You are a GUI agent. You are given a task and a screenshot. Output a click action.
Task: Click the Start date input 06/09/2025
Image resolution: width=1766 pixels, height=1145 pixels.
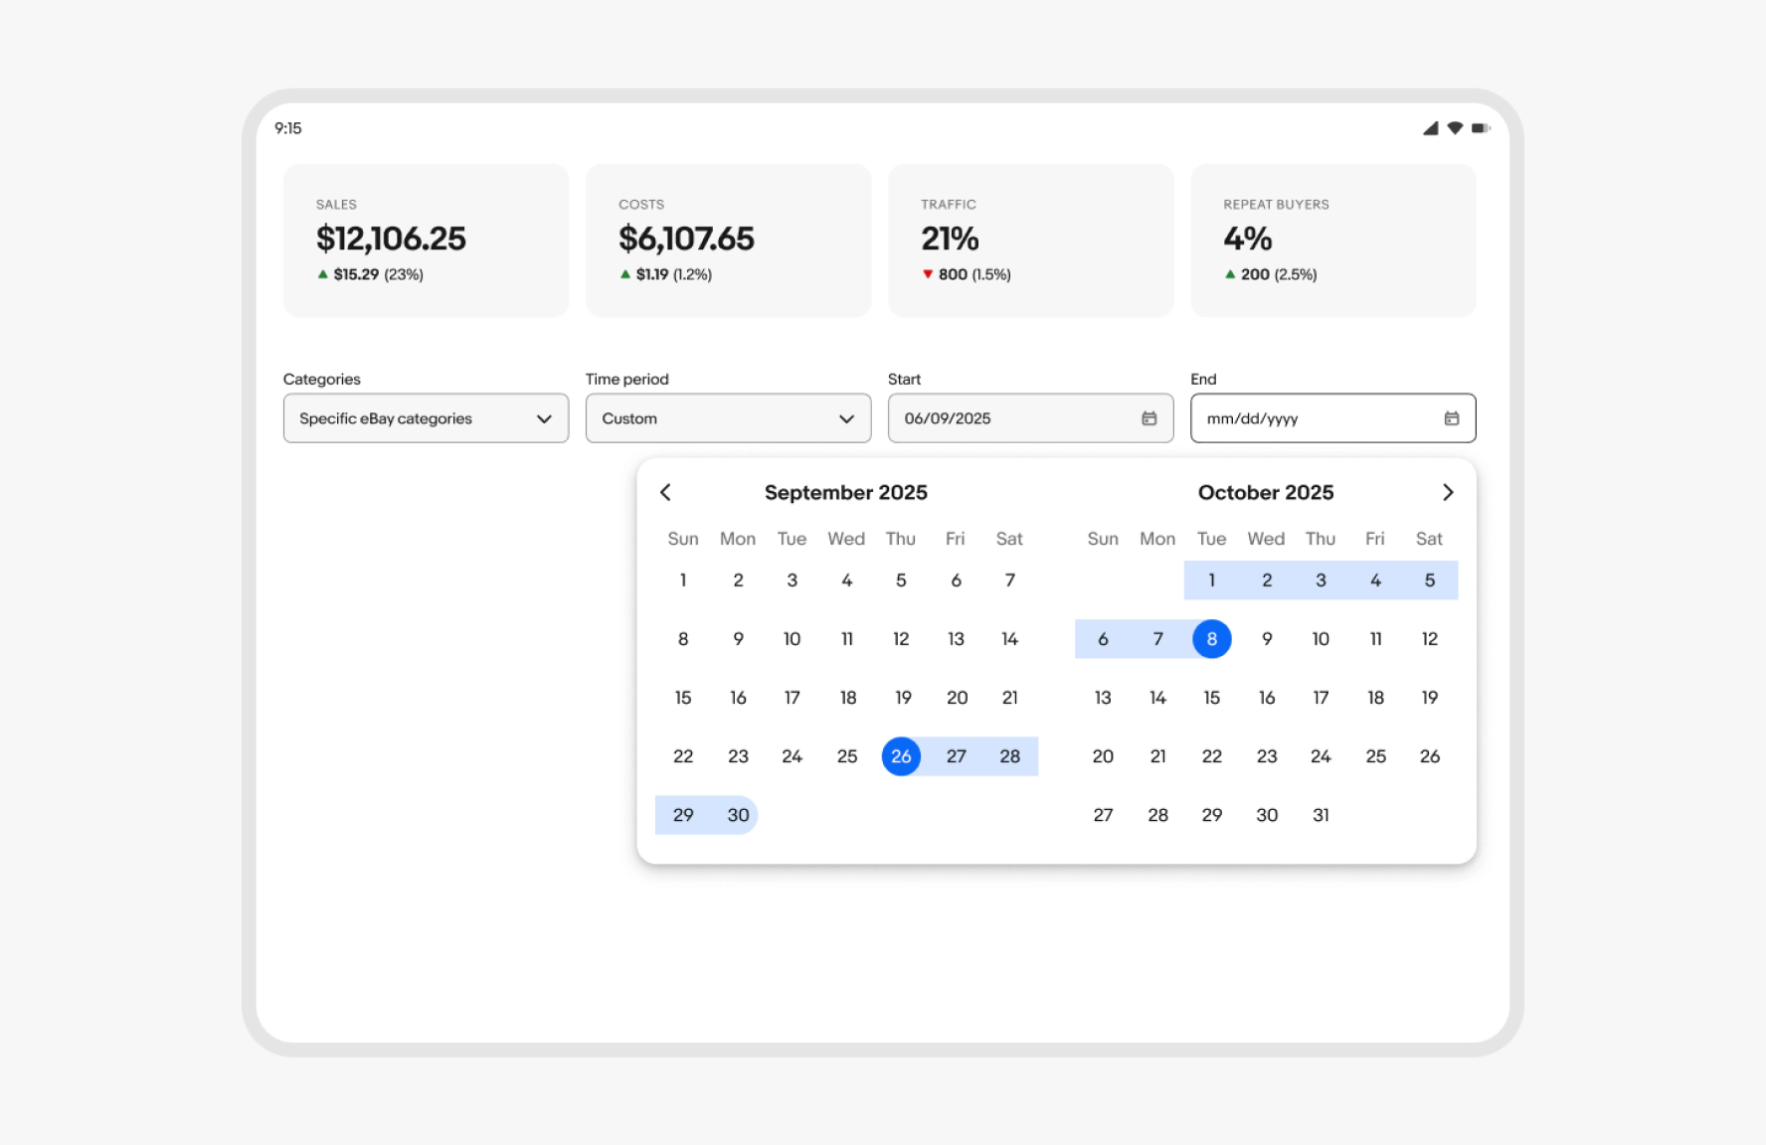(x=1030, y=418)
